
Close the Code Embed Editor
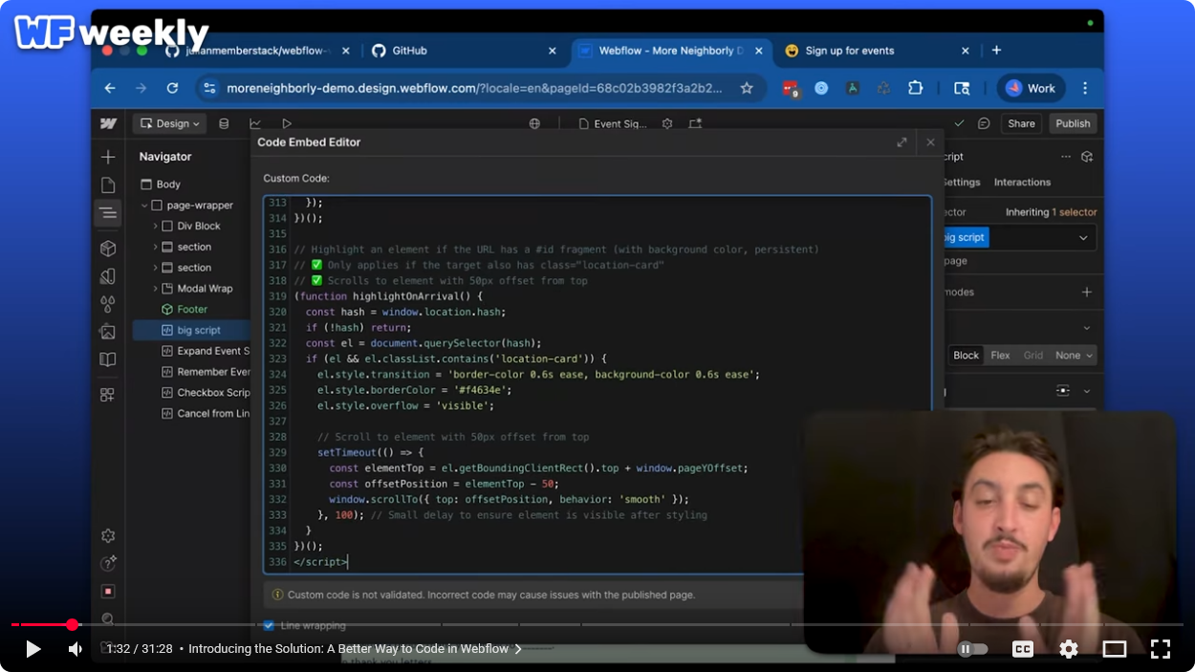[930, 142]
